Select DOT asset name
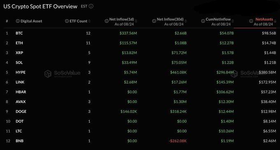Image resolution: width=280 pixels, height=150 pixels. [x=19, y=121]
